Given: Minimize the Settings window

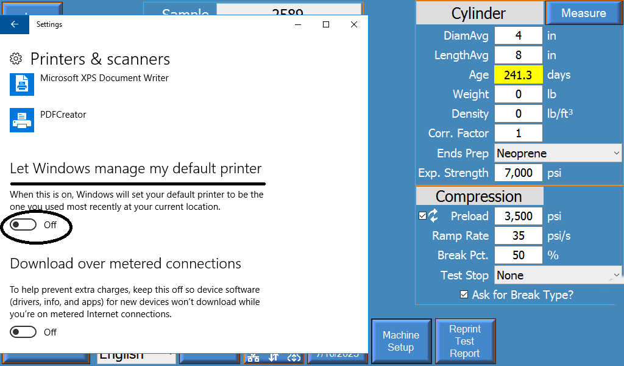Looking at the screenshot, I should (x=298, y=24).
